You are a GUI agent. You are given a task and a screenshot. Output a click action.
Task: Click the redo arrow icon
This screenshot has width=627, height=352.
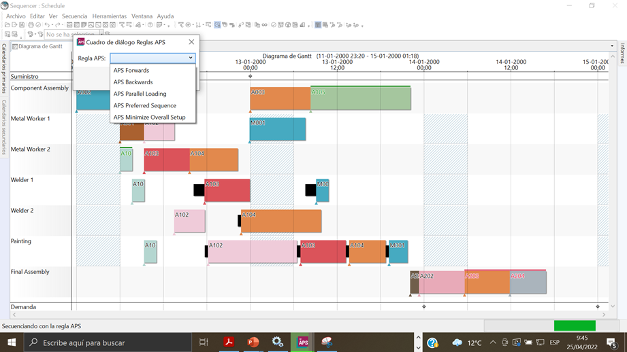58,24
